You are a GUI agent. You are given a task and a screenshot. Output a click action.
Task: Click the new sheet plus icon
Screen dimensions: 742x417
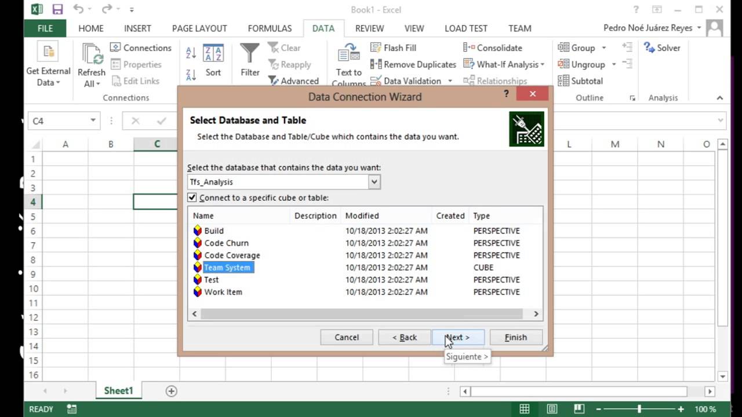click(171, 391)
